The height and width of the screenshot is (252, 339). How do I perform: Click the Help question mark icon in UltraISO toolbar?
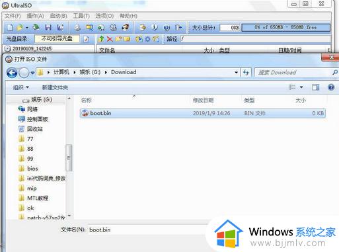[x=167, y=28]
